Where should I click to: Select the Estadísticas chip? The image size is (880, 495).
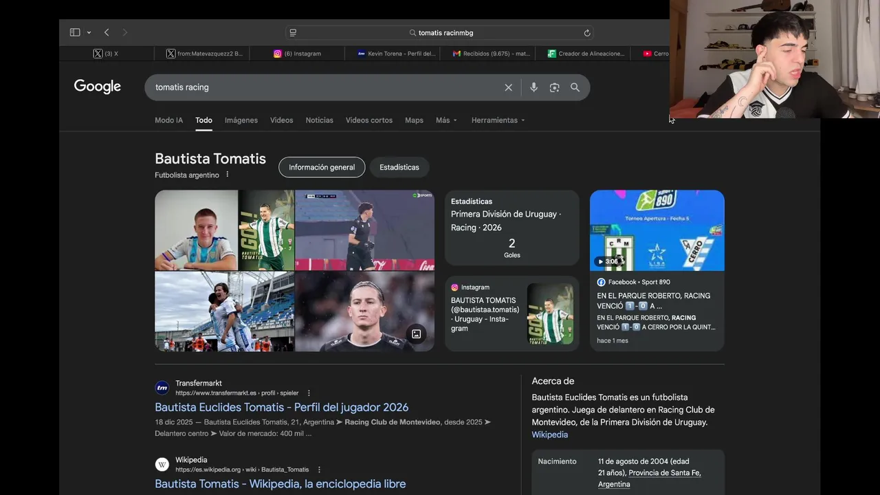(x=399, y=167)
